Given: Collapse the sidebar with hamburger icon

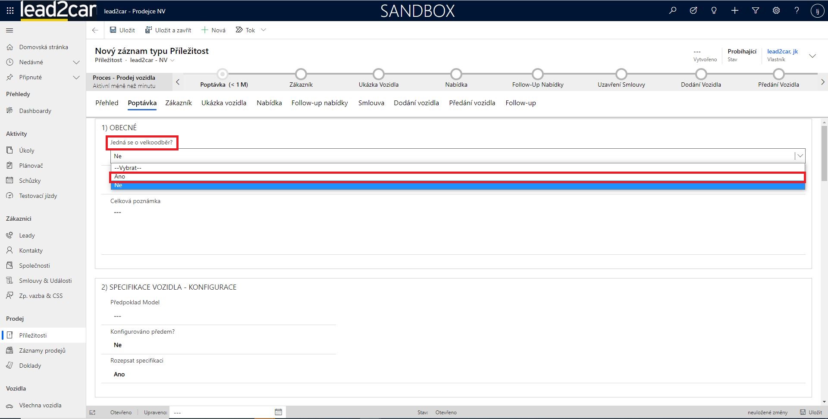Looking at the screenshot, I should [9, 30].
